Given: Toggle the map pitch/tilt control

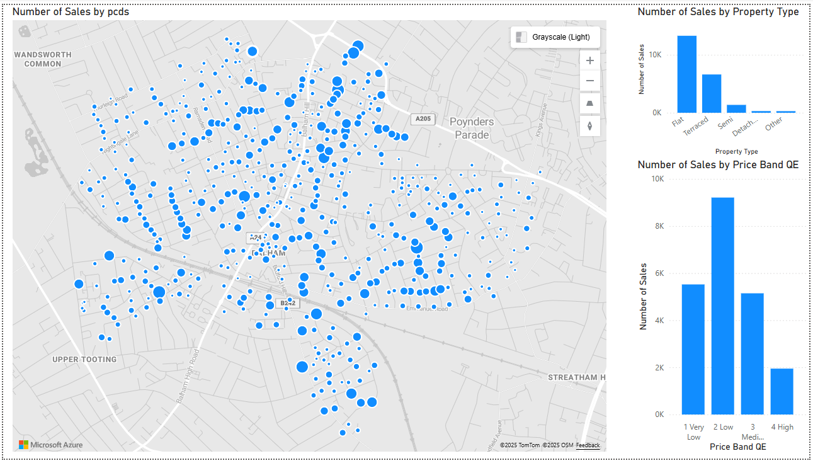Looking at the screenshot, I should (x=589, y=103).
